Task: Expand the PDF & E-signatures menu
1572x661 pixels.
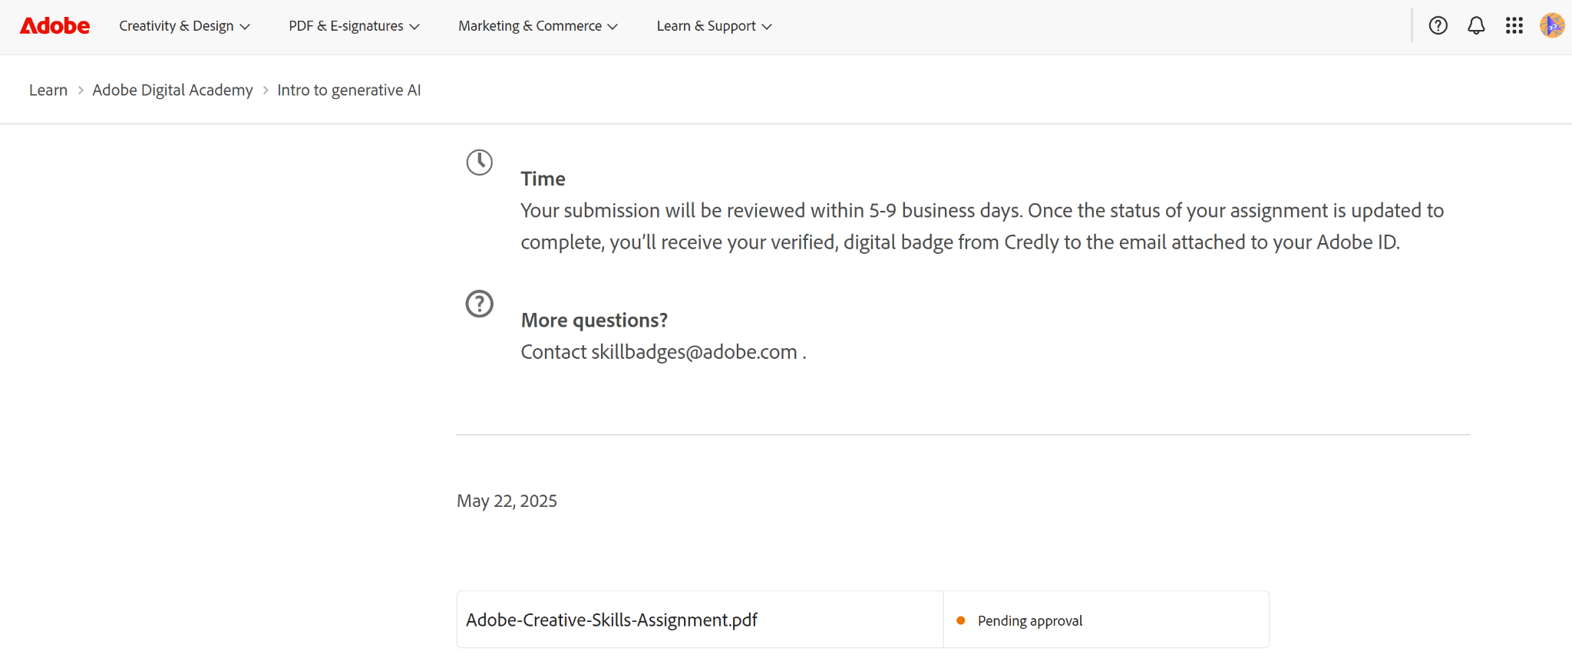Action: tap(354, 26)
